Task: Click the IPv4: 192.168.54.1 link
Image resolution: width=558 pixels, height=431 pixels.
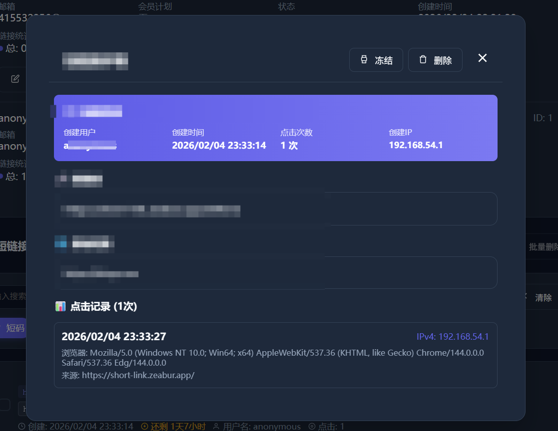Action: pos(452,337)
